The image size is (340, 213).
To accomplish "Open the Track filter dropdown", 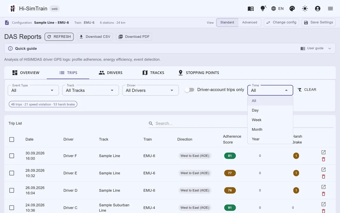I will point(91,90).
